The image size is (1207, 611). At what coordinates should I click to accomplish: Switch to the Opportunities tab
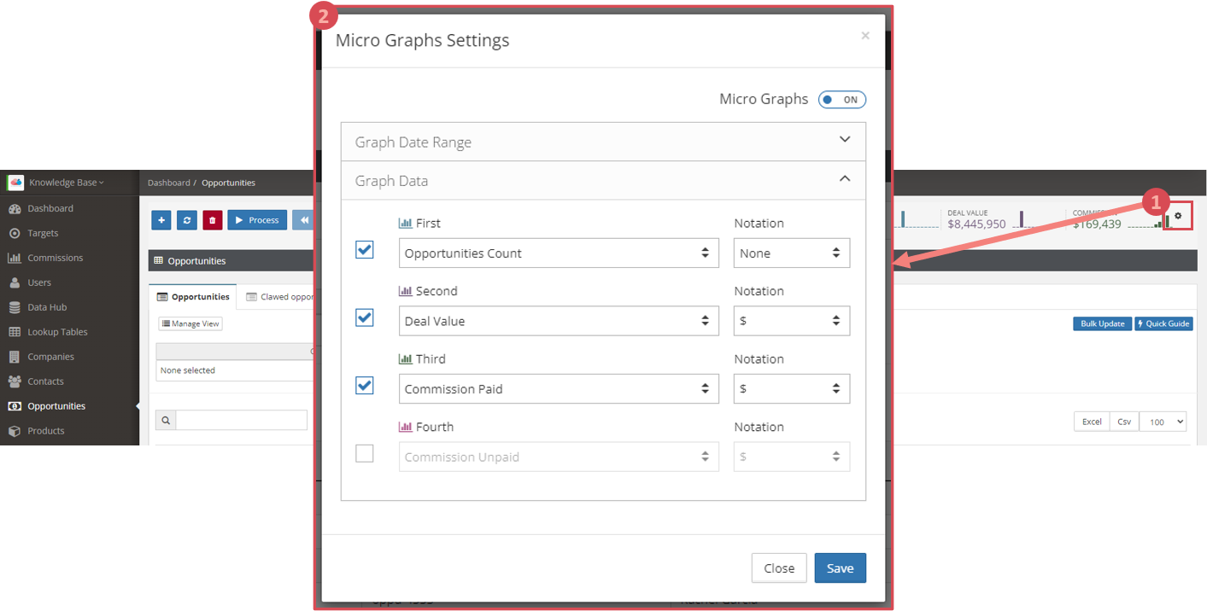(193, 297)
